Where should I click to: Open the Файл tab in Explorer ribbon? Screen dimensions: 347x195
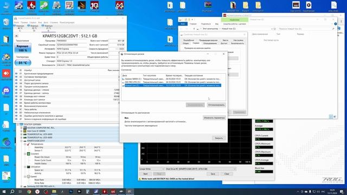click(x=183, y=24)
